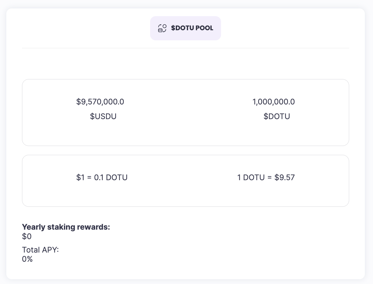Click the "1 DOTU = $9.57" rate text
The height and width of the screenshot is (284, 373).
[266, 177]
